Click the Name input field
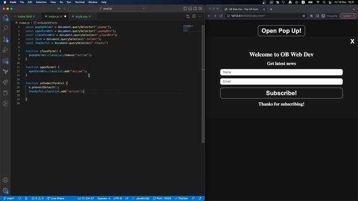The width and height of the screenshot is (358, 201). [x=281, y=72]
